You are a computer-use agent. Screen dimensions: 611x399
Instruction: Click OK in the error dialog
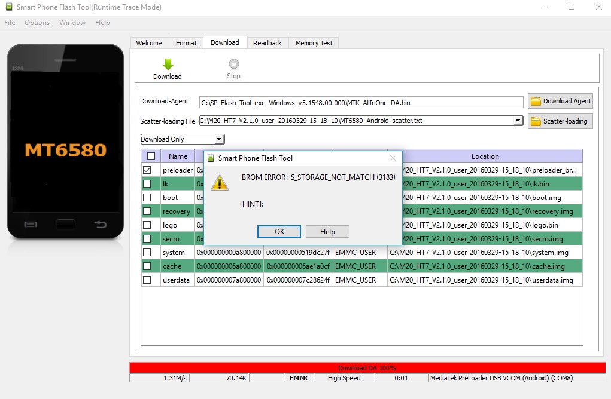pyautogui.click(x=279, y=232)
